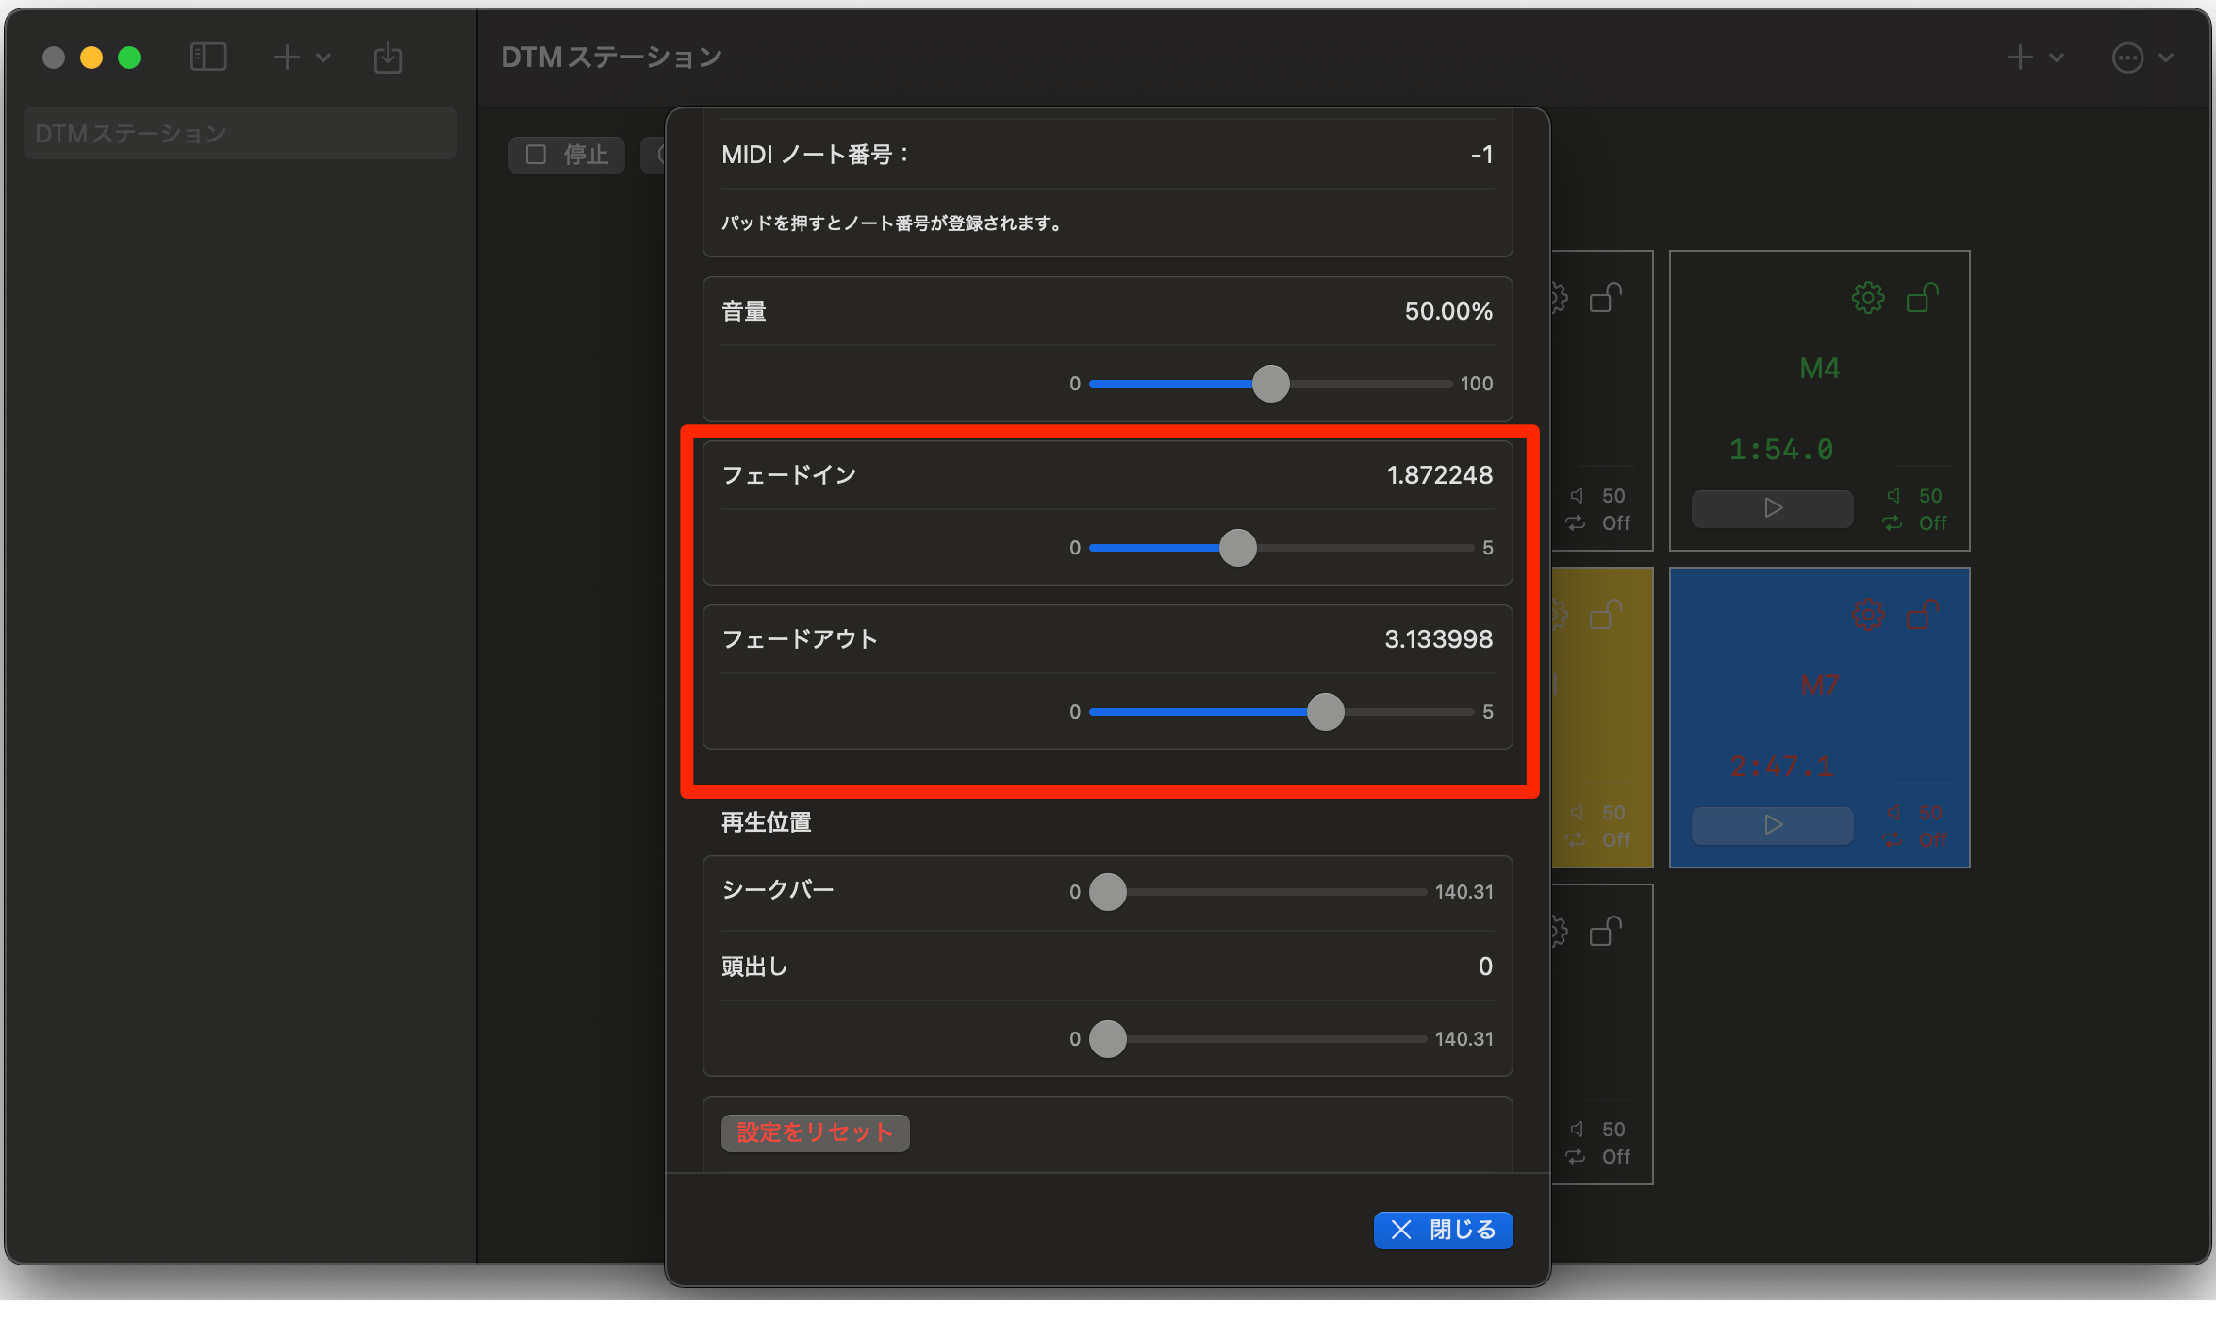Screen dimensions: 2216x1339
Task: Click the 閉じる close button
Action: click(1444, 1231)
